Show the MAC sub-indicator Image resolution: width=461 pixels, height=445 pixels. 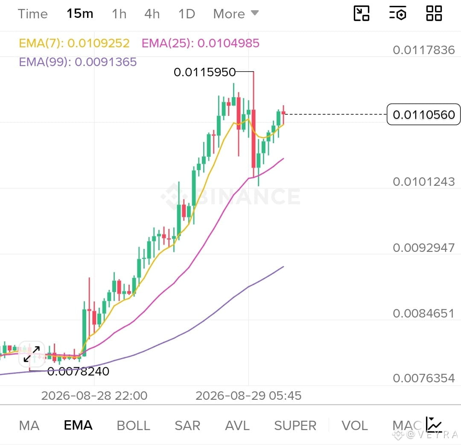click(408, 425)
